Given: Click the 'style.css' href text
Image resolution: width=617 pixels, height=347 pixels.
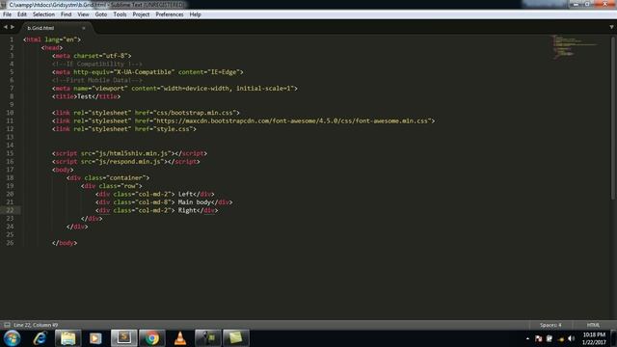Looking at the screenshot, I should click(174, 129).
